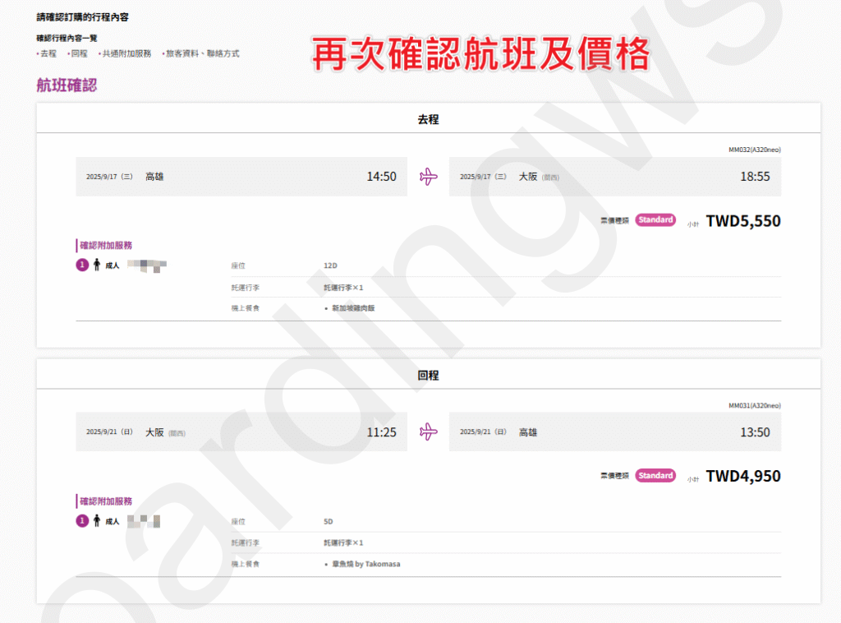Click the Standard fare badge for the outbound flight
Viewport: 841px width, 623px height.
coord(655,220)
